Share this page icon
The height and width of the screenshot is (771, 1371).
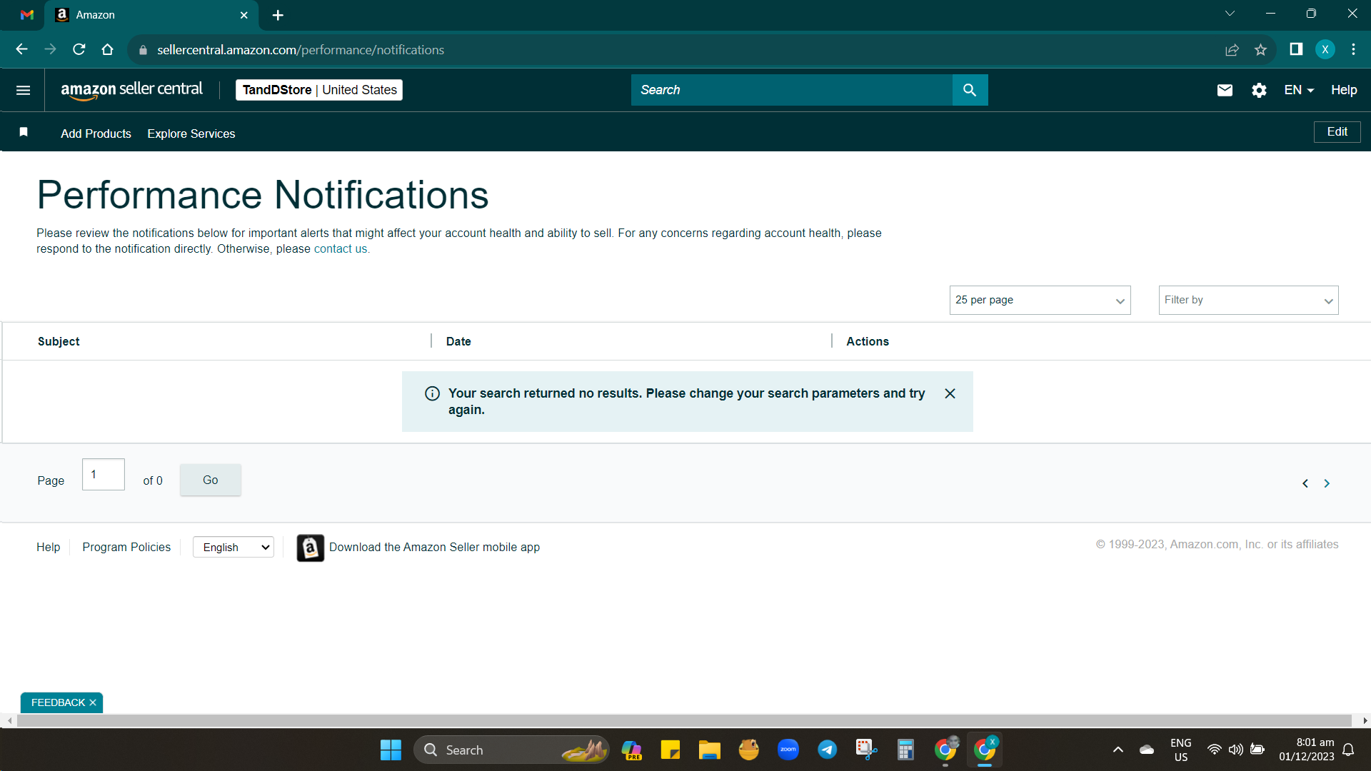[1232, 50]
